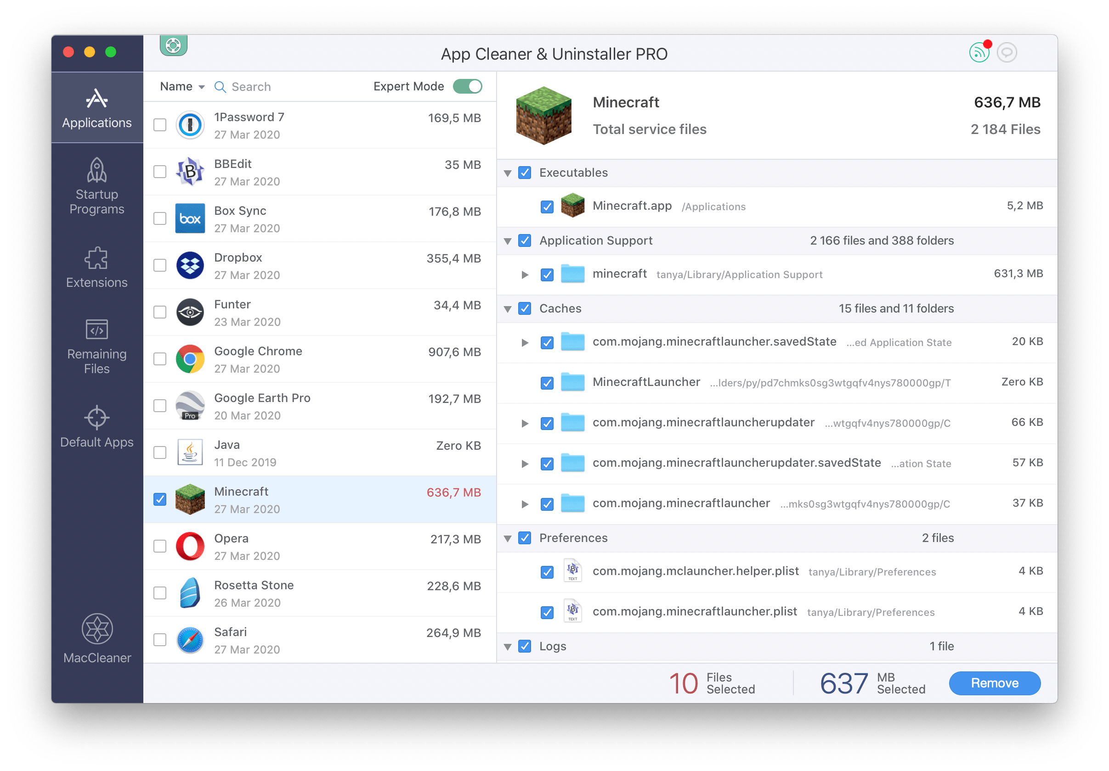1109x771 pixels.
Task: Select Default Apps sidebar icon
Action: point(96,419)
